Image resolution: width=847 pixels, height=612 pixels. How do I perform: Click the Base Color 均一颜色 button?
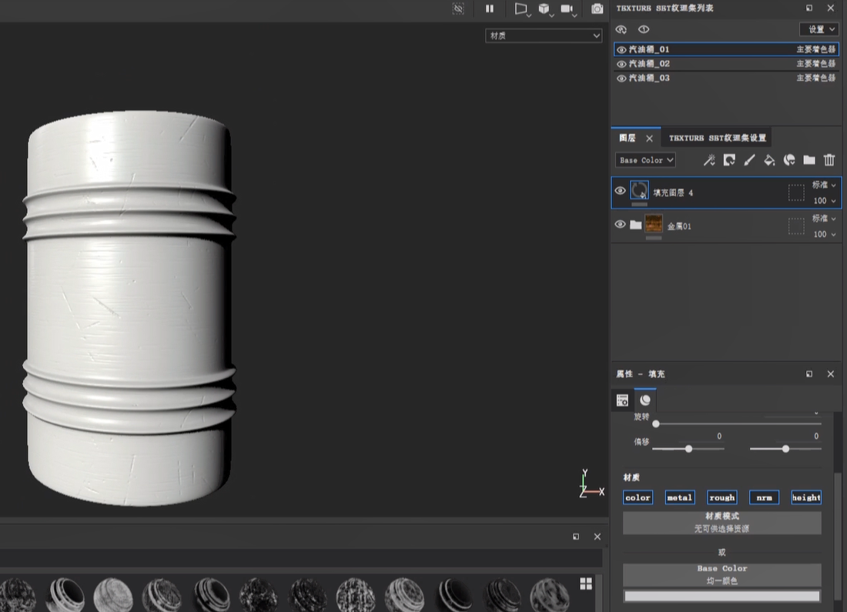(x=721, y=574)
